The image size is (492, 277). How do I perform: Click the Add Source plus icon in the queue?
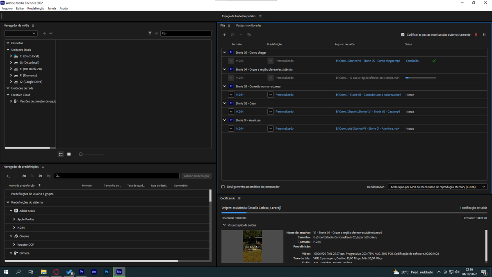tap(224, 35)
